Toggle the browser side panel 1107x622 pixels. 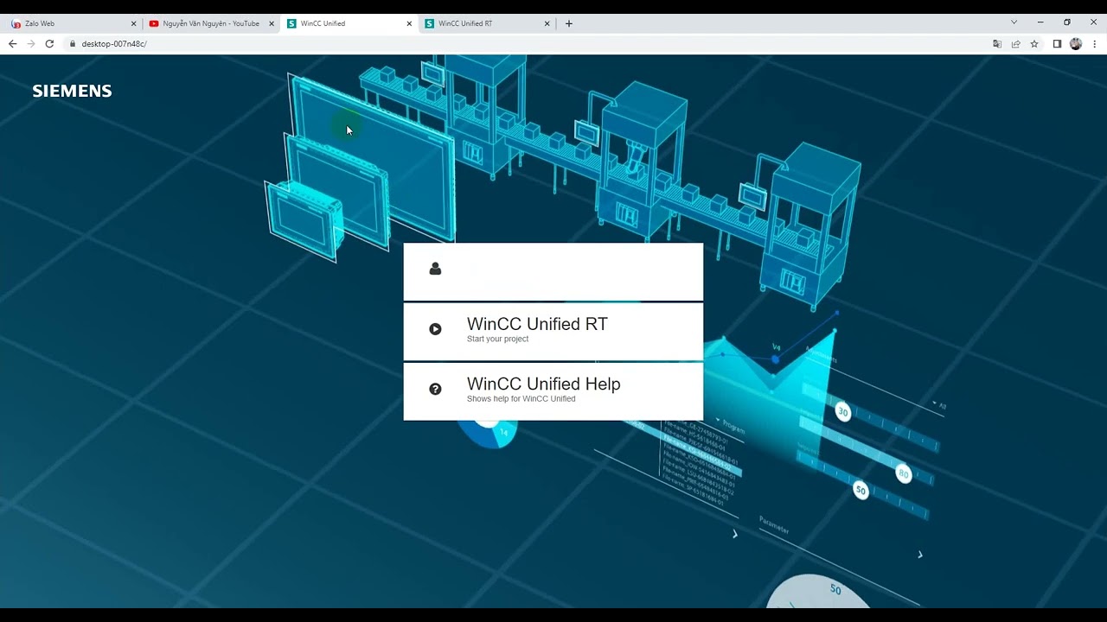click(x=1057, y=44)
